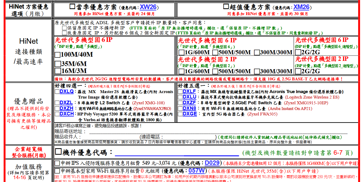This screenshot has height=182, width=362.
Task: Tick the checkbox beside gift DXN8
Action: pos(180,109)
